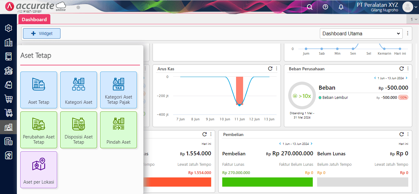Open the Kategori Aset tile
Viewport: 419px width, 194px height.
pos(79,90)
